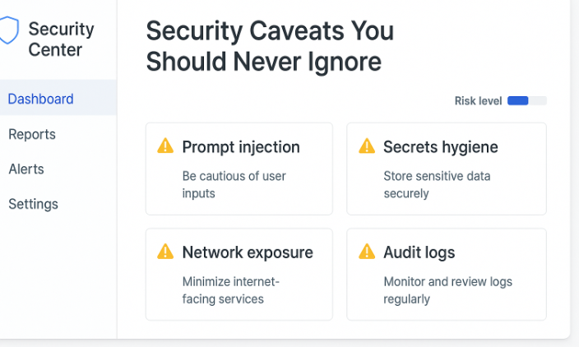The image size is (579, 347).
Task: Click the Security Center title text
Action: [61, 39]
